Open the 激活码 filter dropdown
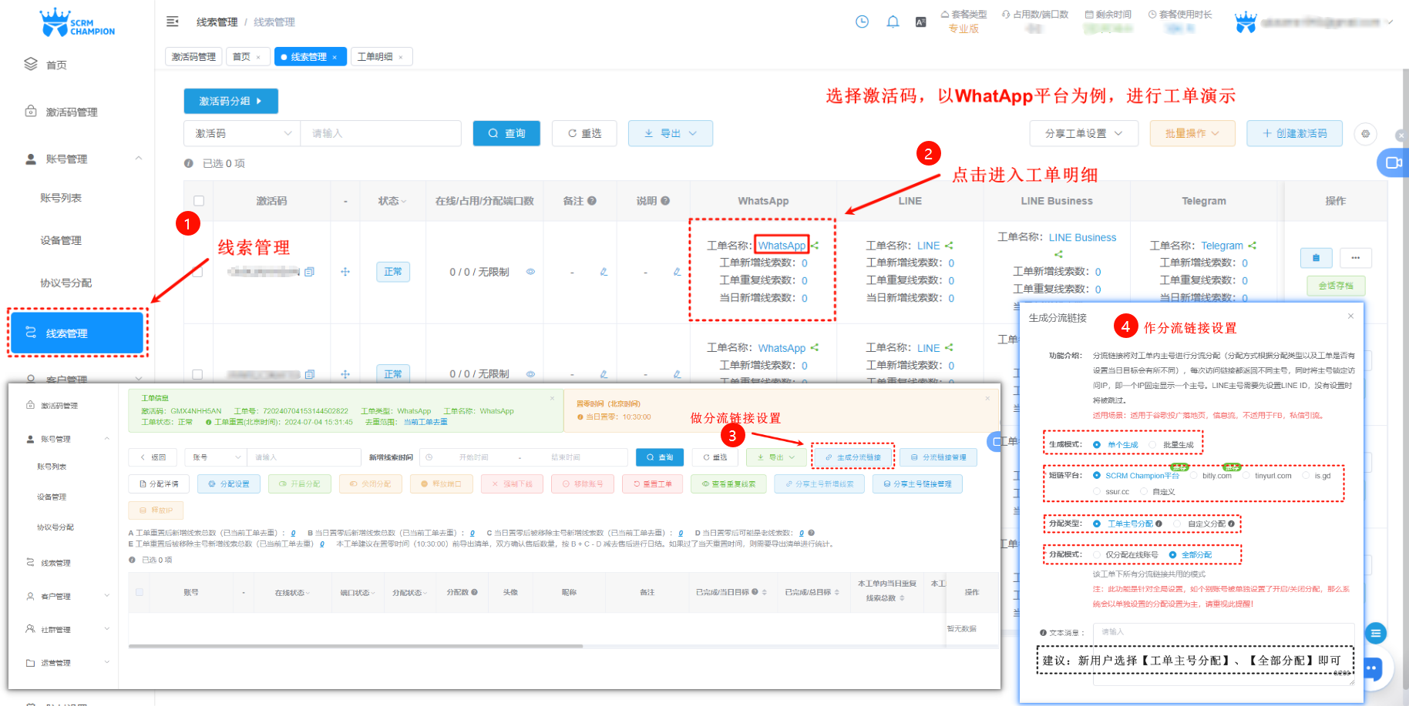The image size is (1409, 706). pyautogui.click(x=242, y=133)
